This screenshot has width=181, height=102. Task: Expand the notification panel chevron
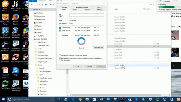174,65
